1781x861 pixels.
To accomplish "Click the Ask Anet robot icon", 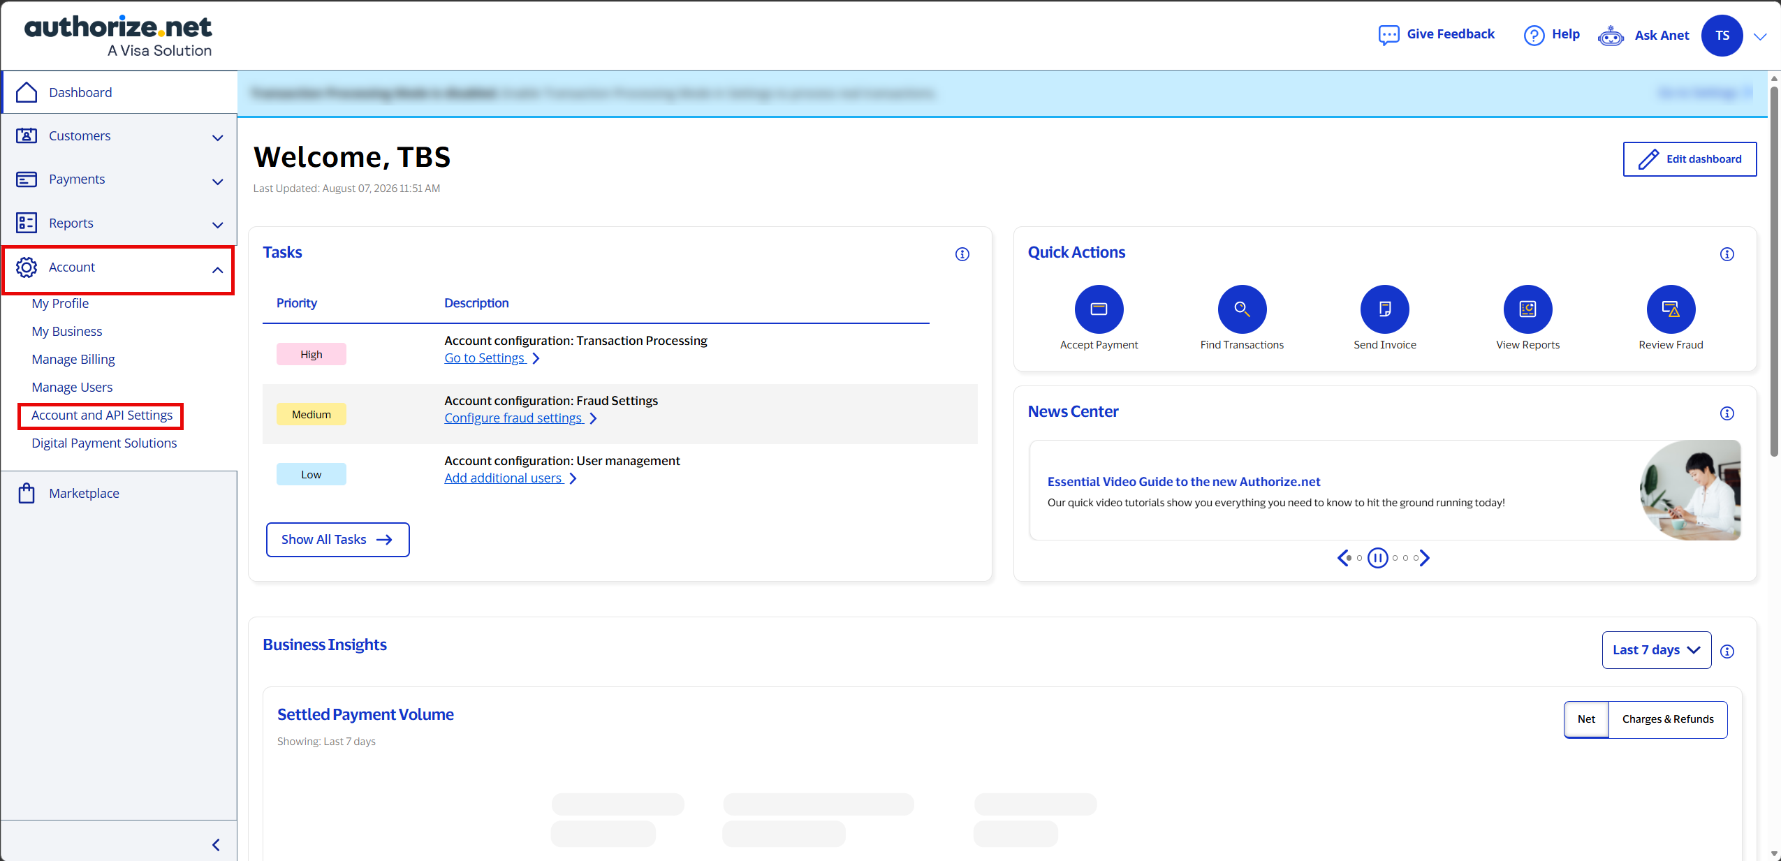I will [1611, 36].
